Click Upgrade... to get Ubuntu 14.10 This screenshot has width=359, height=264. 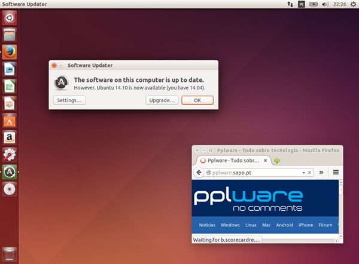coord(162,100)
